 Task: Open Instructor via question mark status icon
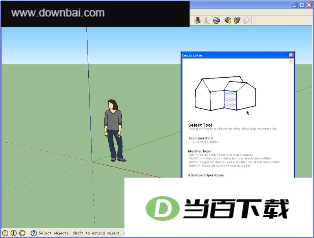pos(34,233)
